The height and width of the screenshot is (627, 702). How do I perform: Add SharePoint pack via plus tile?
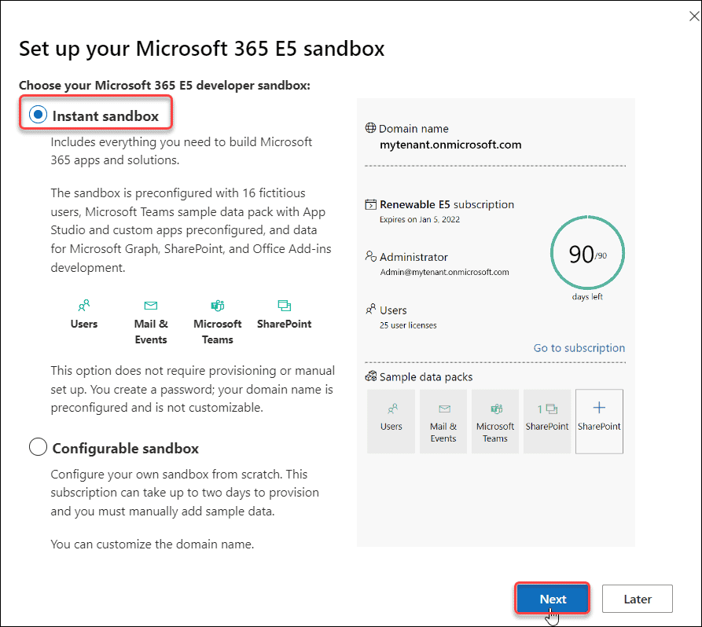tap(599, 421)
